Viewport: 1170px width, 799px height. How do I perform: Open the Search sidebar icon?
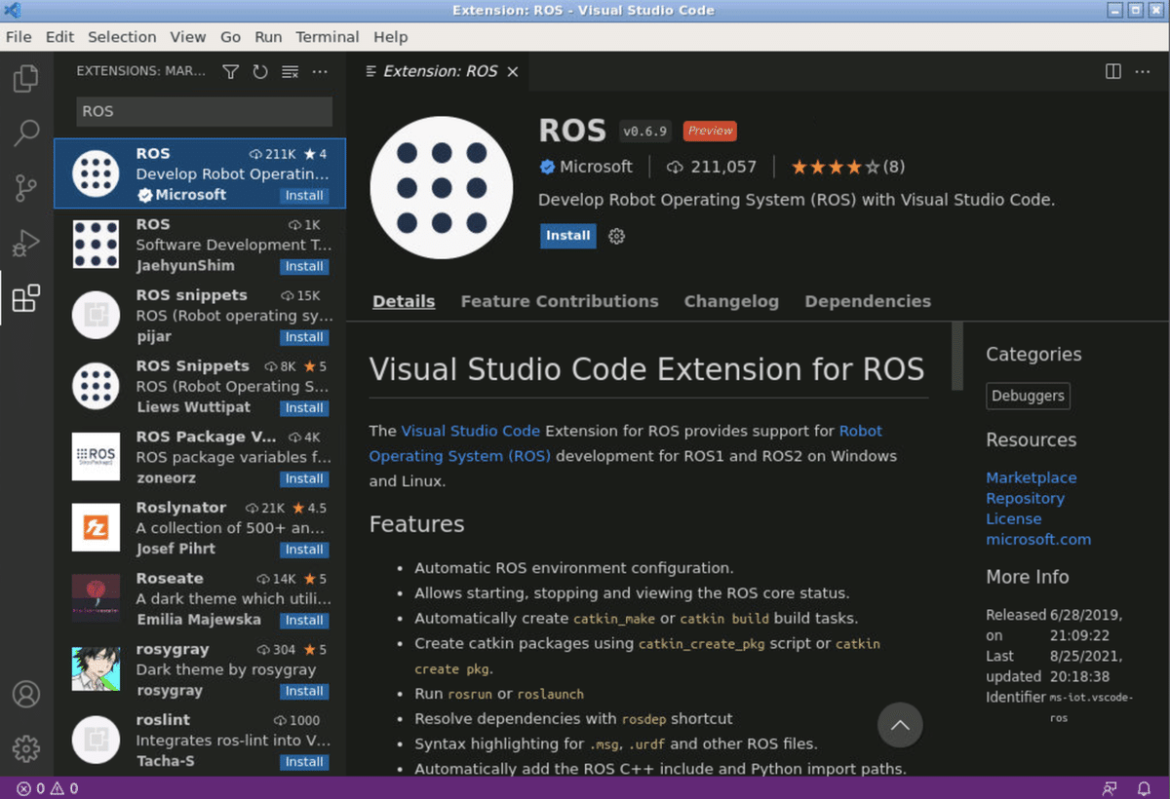point(26,133)
